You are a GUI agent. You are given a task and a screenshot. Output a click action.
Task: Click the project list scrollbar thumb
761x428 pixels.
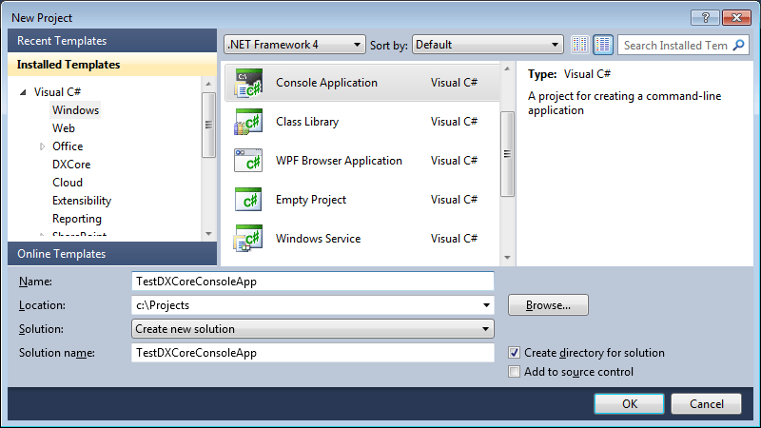click(x=507, y=154)
